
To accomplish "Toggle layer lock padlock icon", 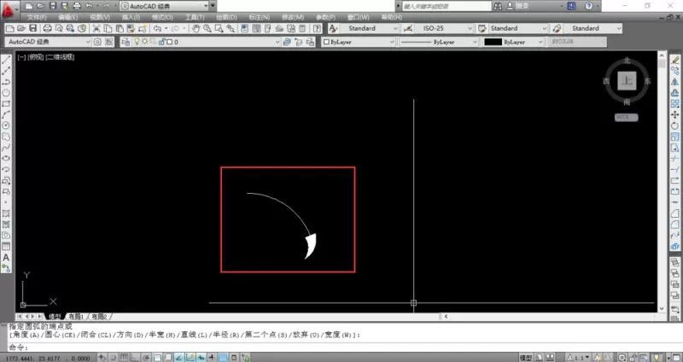I will 161,42.
